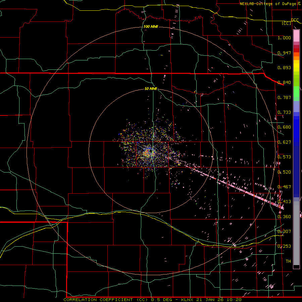
Task: Click the 1.000 value on the color scale
Action: 284,38
